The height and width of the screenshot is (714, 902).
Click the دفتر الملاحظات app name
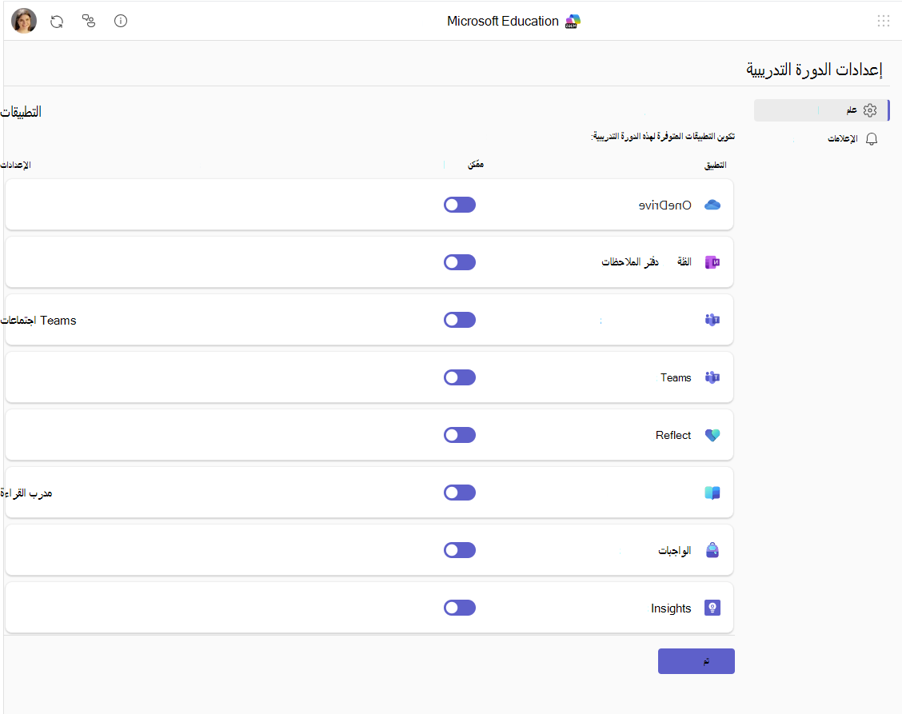[x=630, y=261]
